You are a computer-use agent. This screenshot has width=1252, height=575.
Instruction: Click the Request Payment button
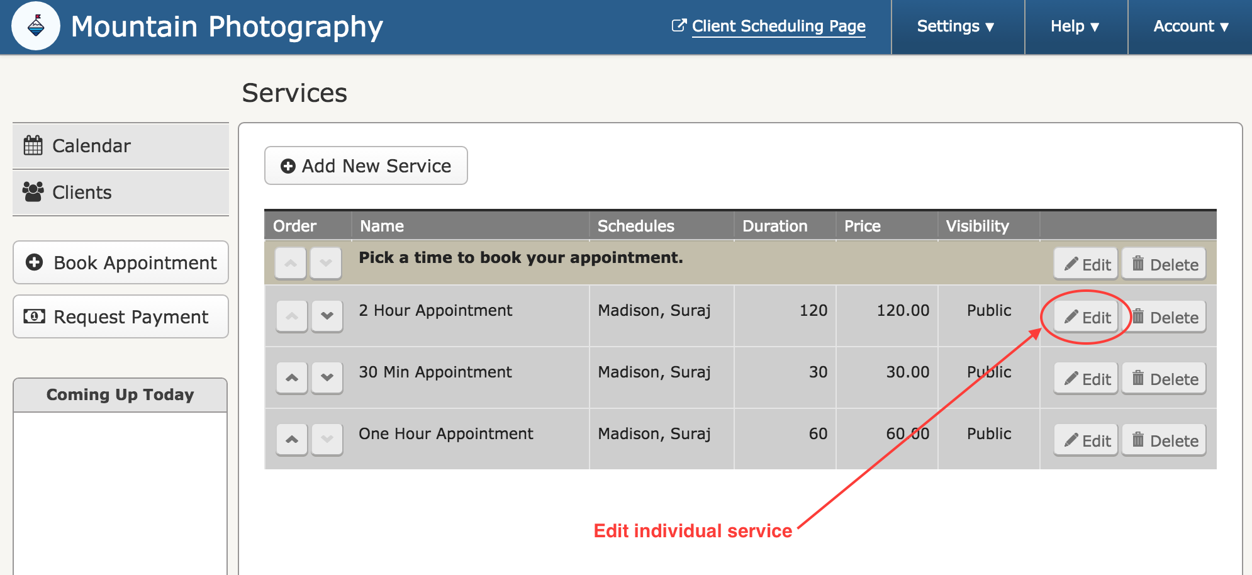[121, 316]
